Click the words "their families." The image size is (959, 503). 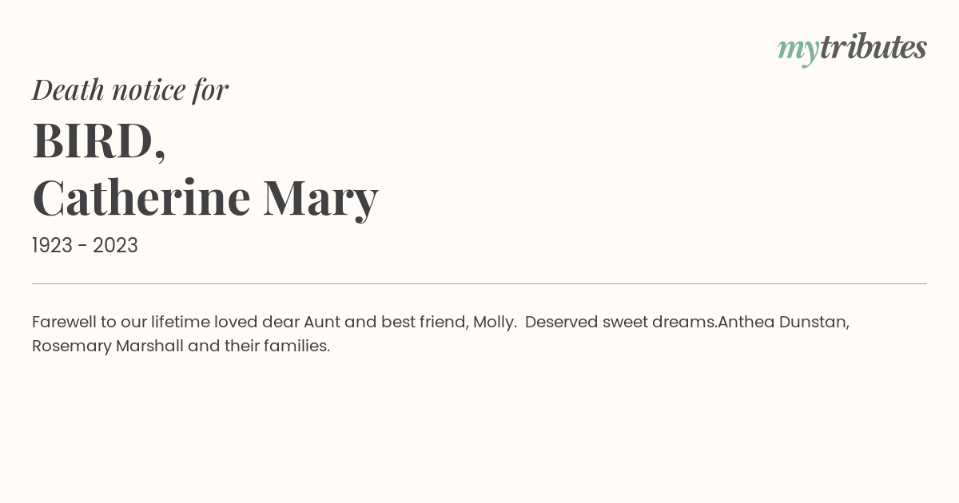277,346
